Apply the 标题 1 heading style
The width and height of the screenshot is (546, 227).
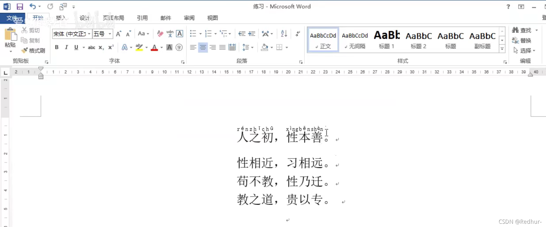(387, 40)
